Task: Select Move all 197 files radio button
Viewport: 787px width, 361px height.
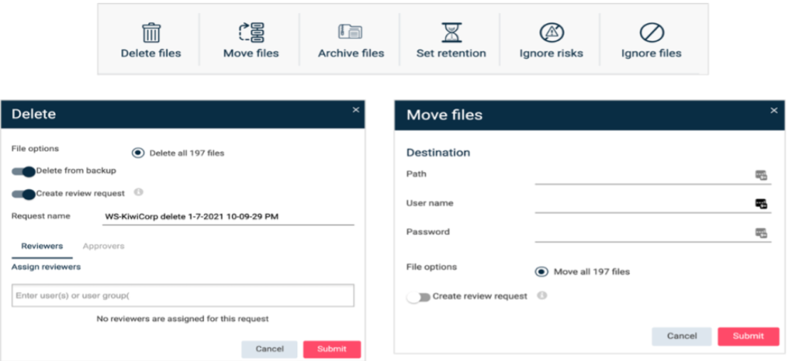Action: point(542,271)
